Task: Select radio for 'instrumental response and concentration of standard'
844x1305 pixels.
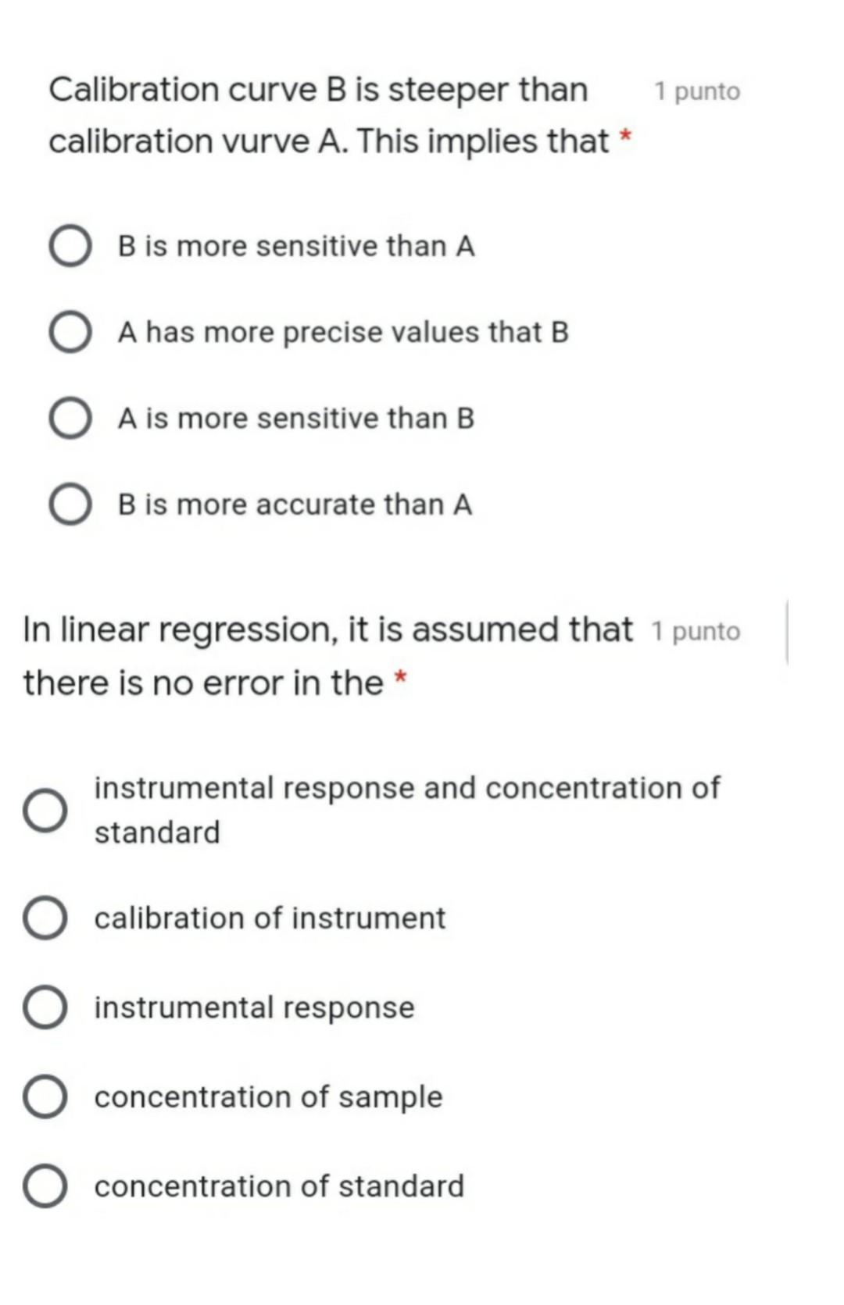Action: [45, 810]
